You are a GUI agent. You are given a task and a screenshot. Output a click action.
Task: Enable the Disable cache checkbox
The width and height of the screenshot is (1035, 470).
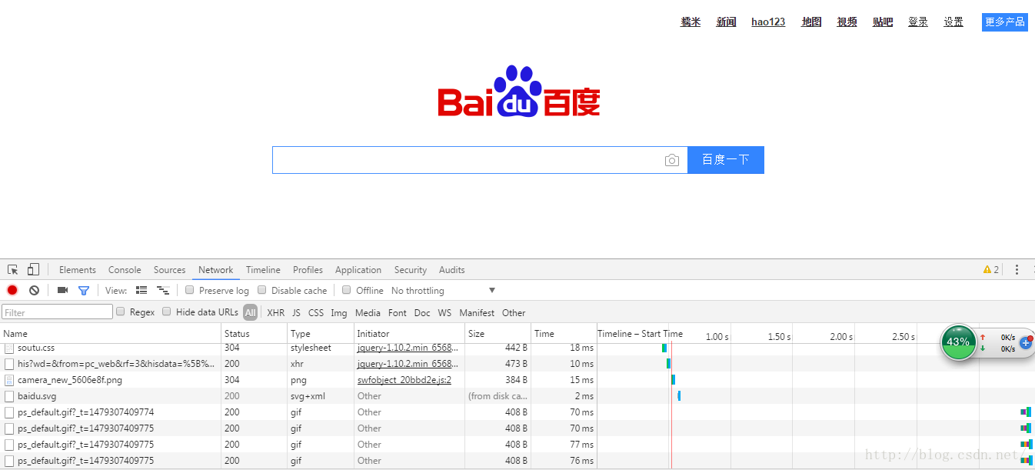click(x=262, y=290)
